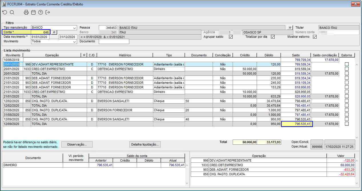Expand columns via arrows in Operação header
The width and height of the screenshot is (362, 191).
pos(84,55)
